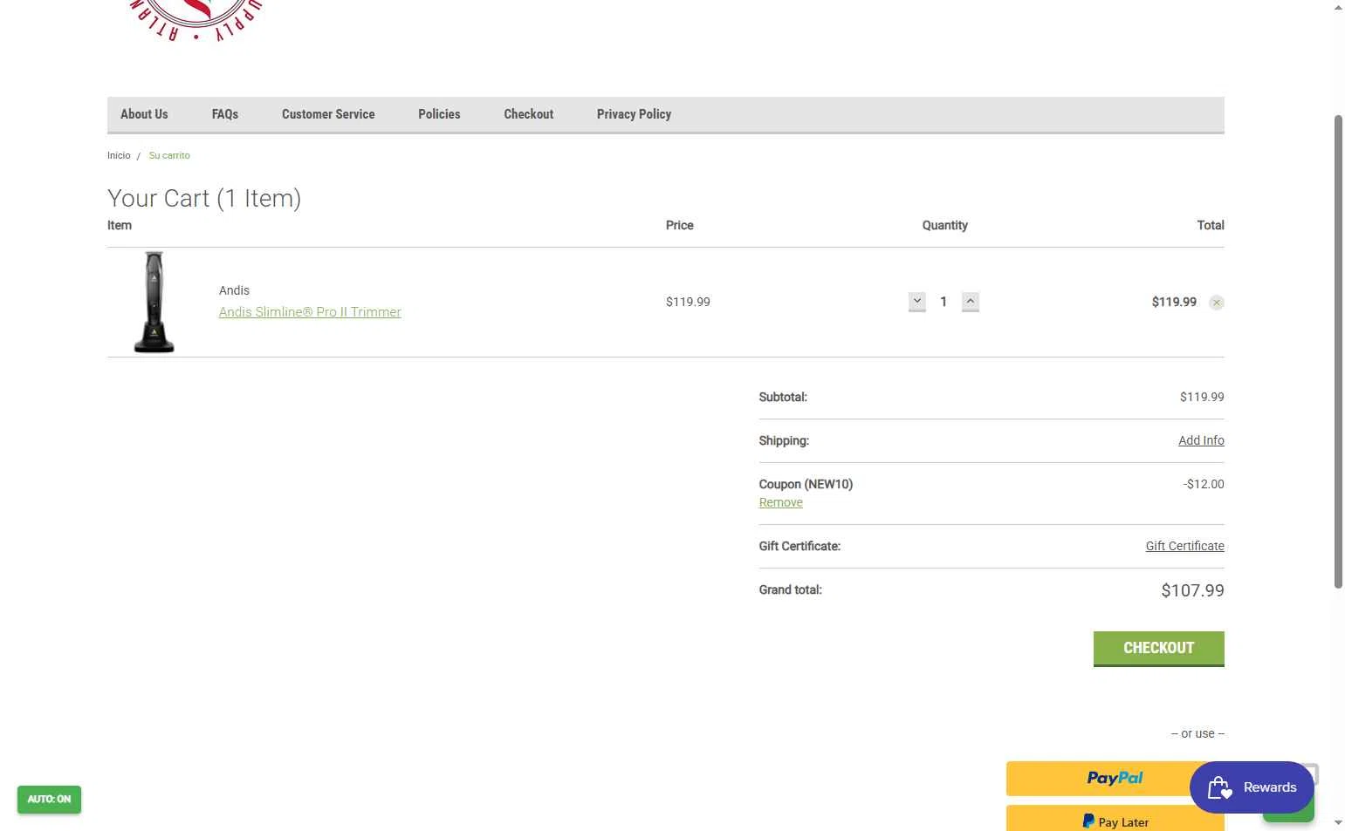Image resolution: width=1345 pixels, height=831 pixels.
Task: Toggle the AUTO: ON badge
Action: coord(49,800)
